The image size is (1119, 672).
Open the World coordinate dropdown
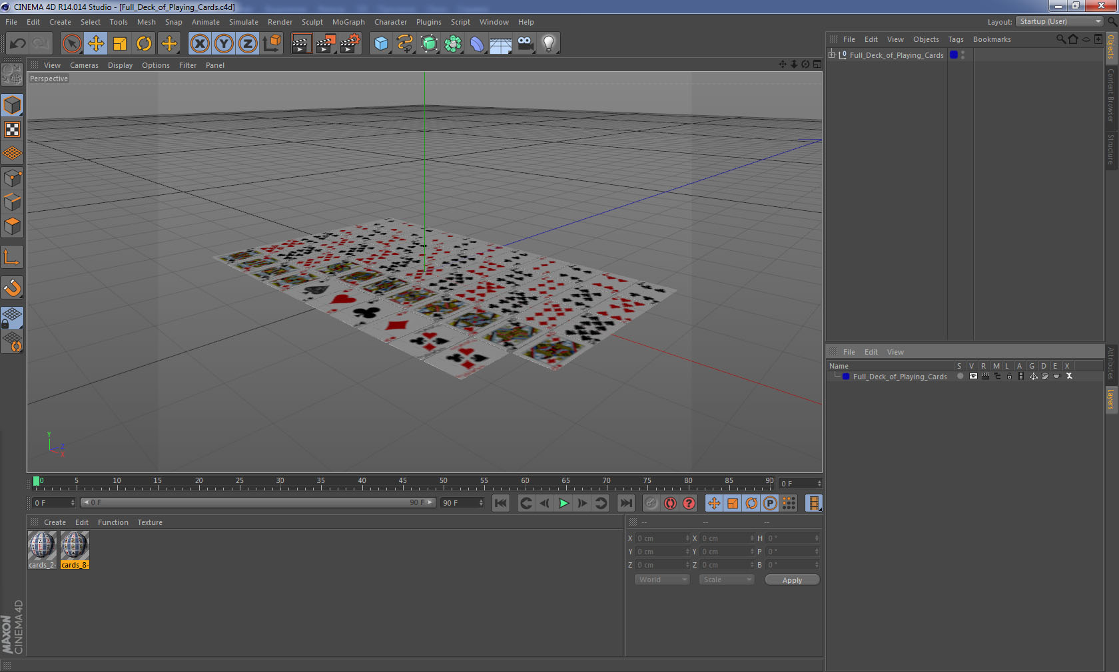pos(662,580)
